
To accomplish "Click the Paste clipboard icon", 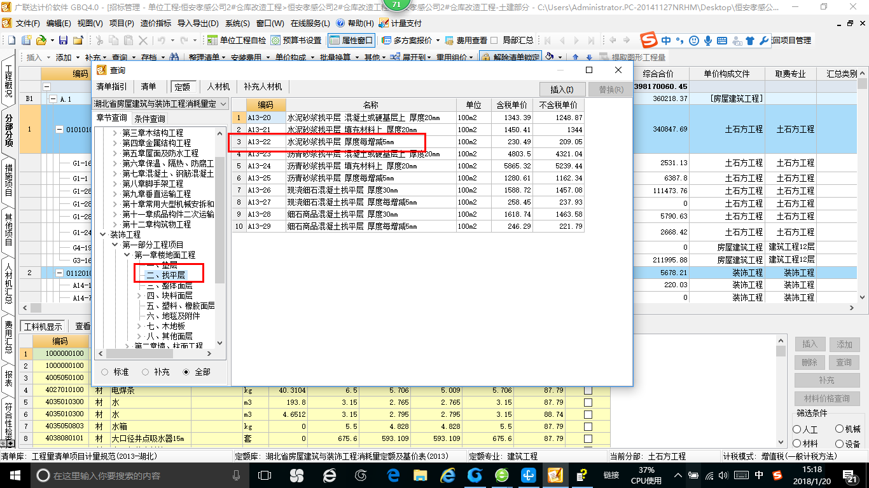I will point(129,40).
